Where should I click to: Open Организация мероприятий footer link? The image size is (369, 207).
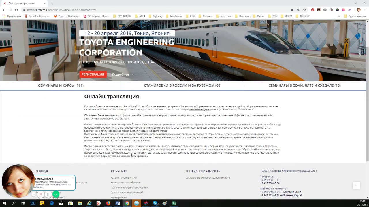pyautogui.click(x=127, y=192)
